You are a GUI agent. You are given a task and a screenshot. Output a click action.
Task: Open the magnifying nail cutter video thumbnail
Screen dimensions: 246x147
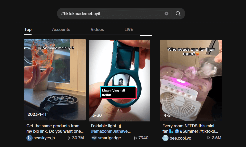coord(119,80)
